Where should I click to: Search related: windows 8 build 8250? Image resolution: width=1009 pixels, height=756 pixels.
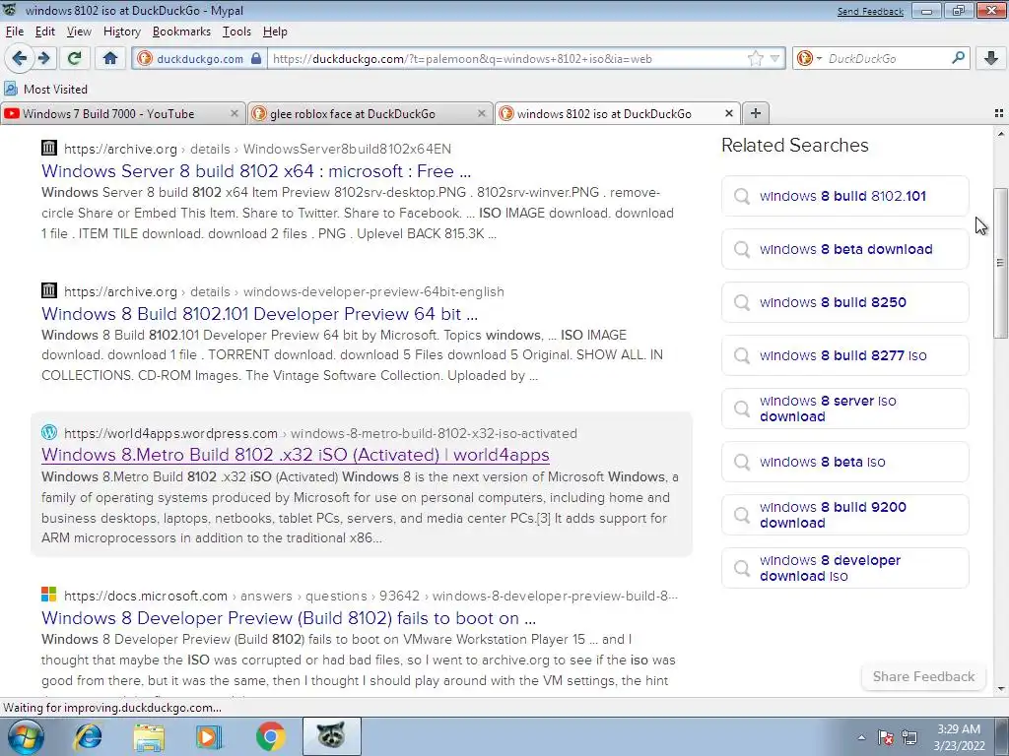pyautogui.click(x=844, y=302)
